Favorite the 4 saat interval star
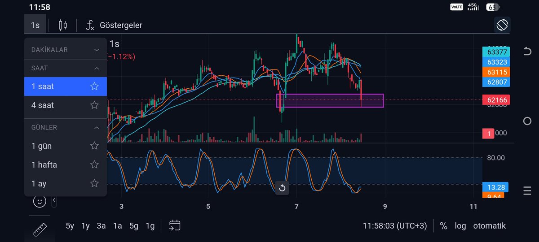Viewport: 539px width, 242px height. pos(94,105)
